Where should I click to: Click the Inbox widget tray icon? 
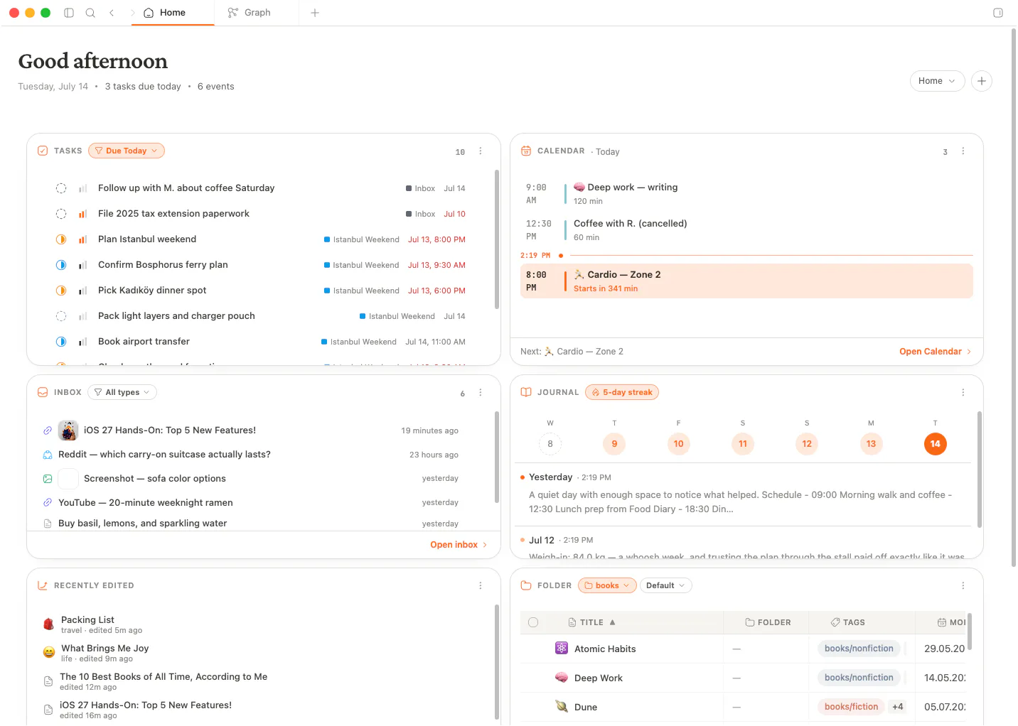[43, 392]
